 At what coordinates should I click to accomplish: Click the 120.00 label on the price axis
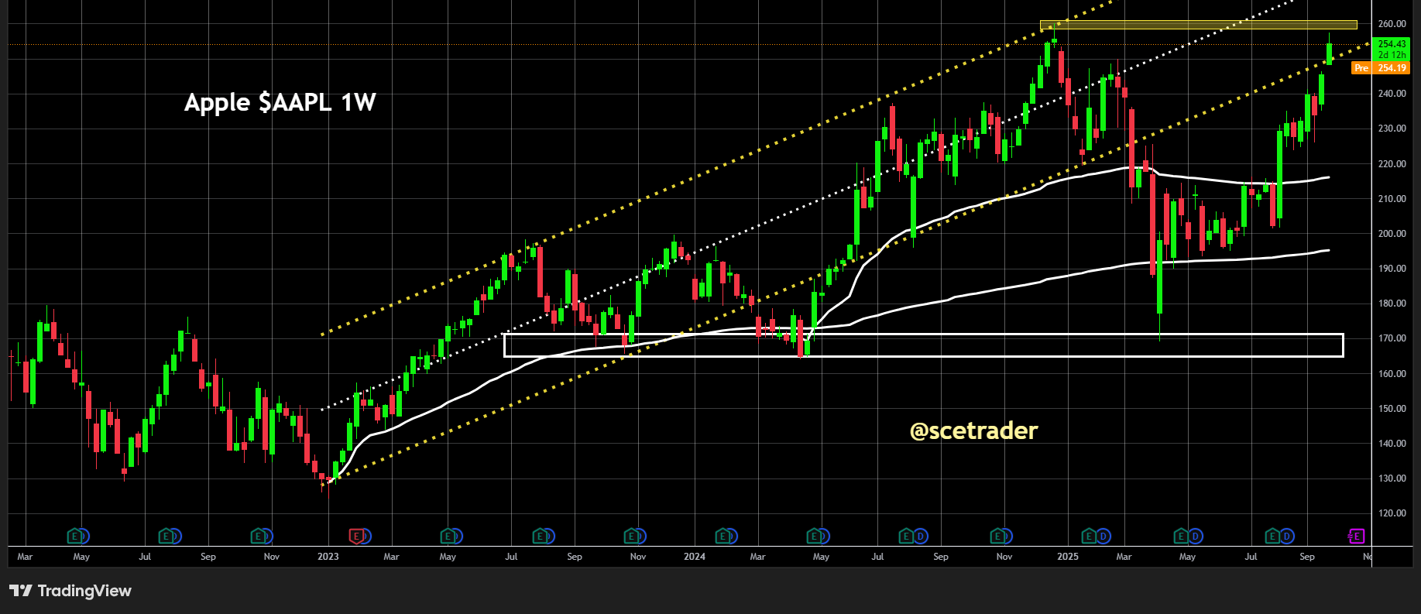coord(1392,513)
